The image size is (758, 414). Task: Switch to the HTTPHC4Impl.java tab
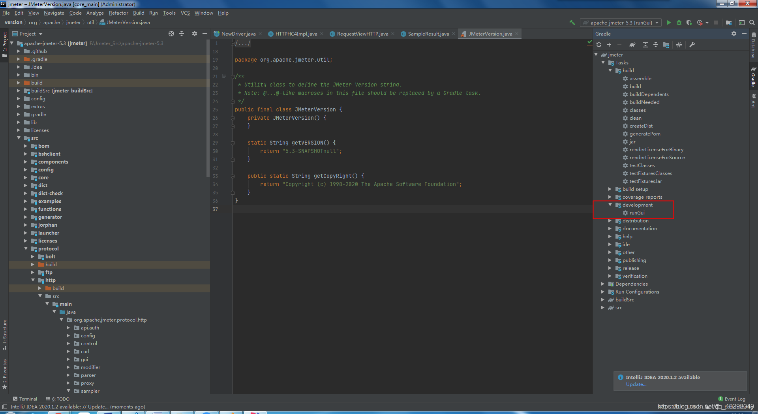296,34
